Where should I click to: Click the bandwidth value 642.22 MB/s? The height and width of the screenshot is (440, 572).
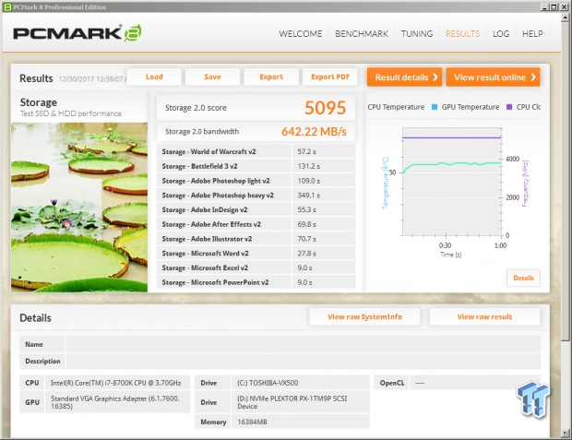pyautogui.click(x=314, y=132)
